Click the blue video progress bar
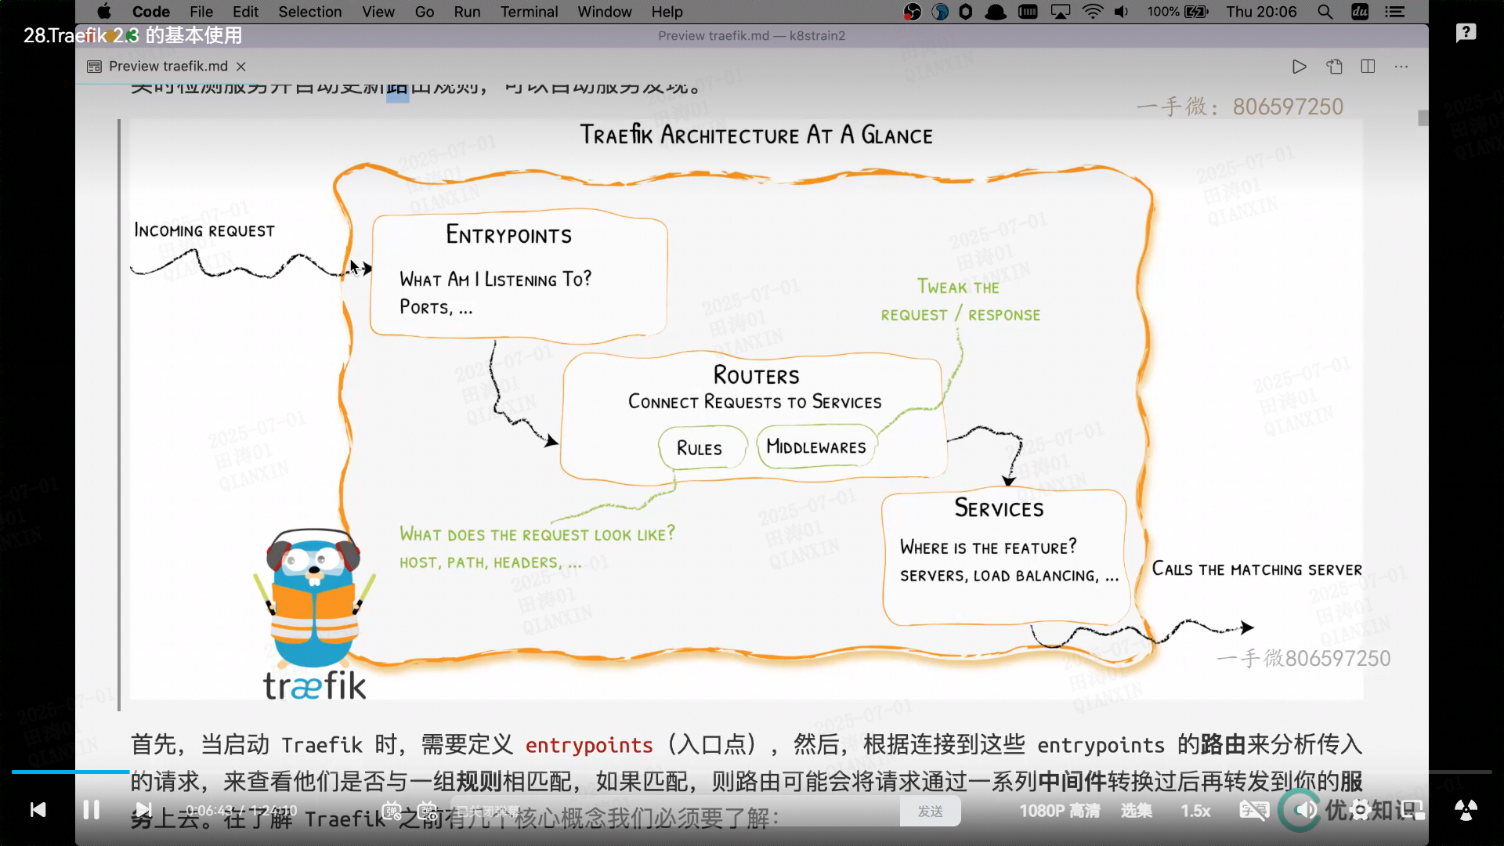Screen dimensions: 1504x846 70,772
